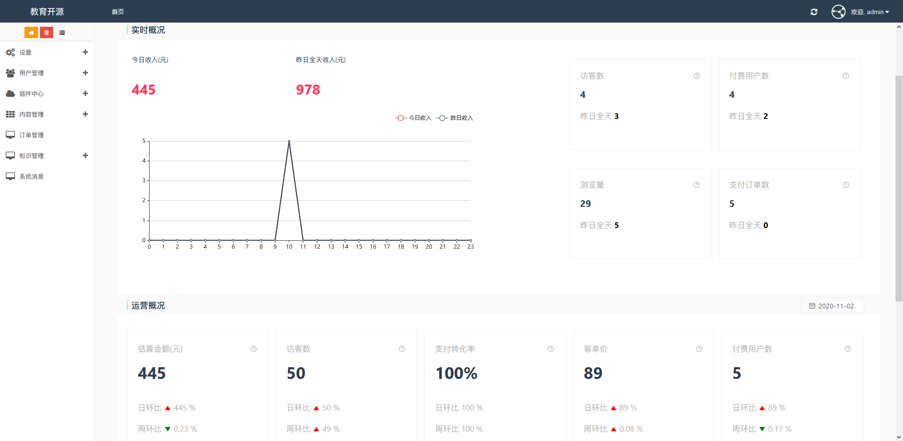Click the 支付转化率 value 100%
This screenshot has width=903, height=441.
456,373
